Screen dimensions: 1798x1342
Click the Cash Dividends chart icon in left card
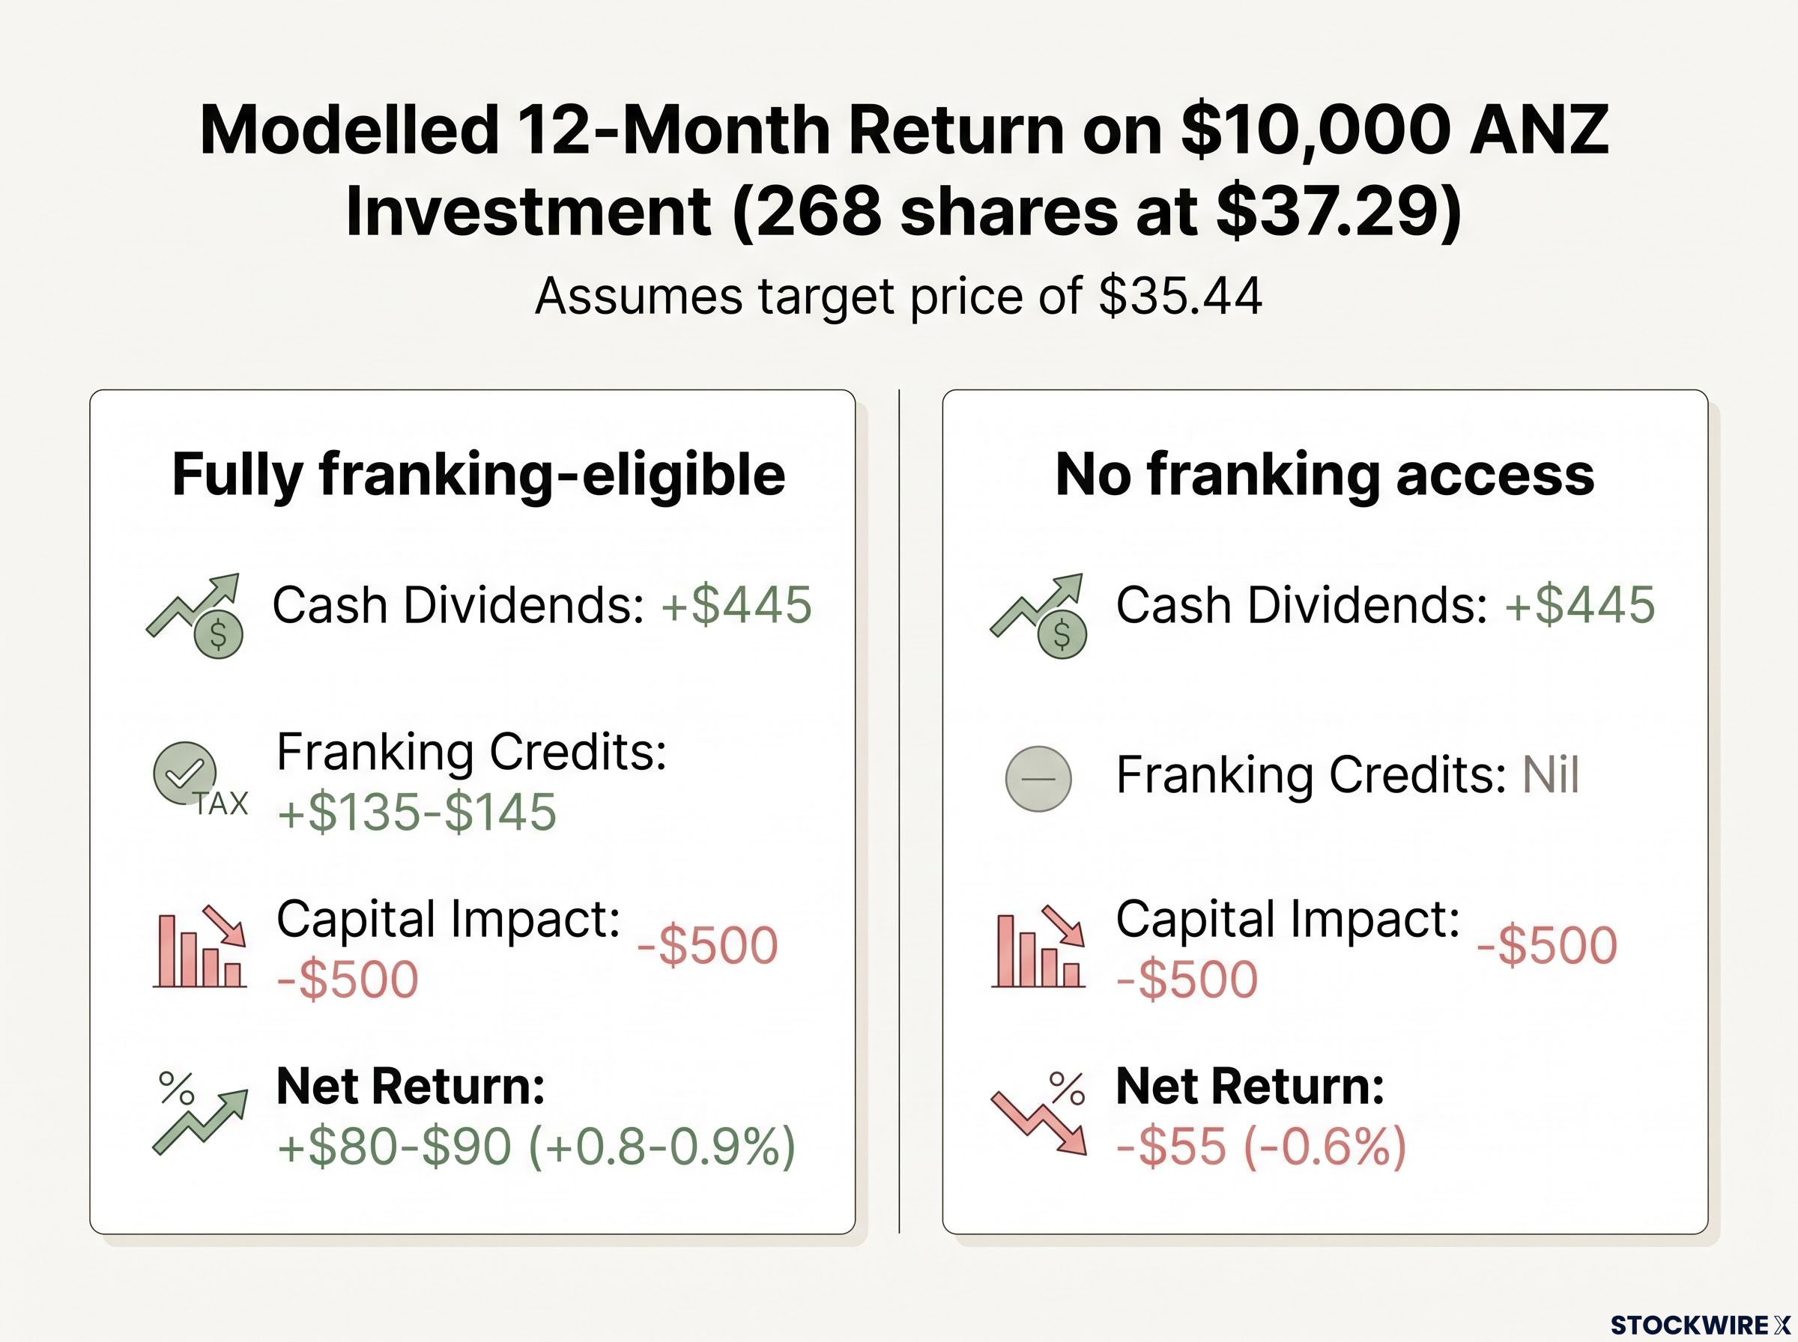pyautogui.click(x=195, y=615)
